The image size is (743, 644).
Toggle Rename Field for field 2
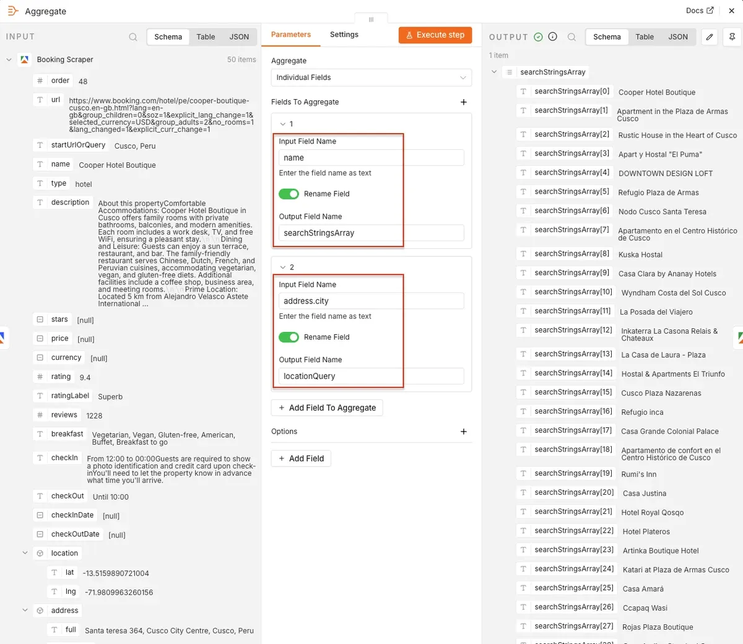289,337
